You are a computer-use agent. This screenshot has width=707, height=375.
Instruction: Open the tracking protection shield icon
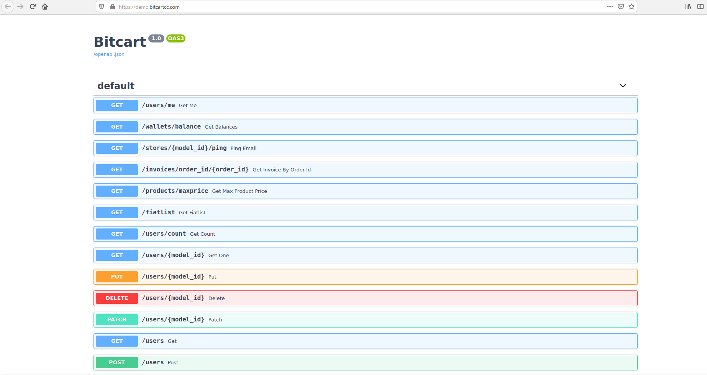click(x=102, y=7)
